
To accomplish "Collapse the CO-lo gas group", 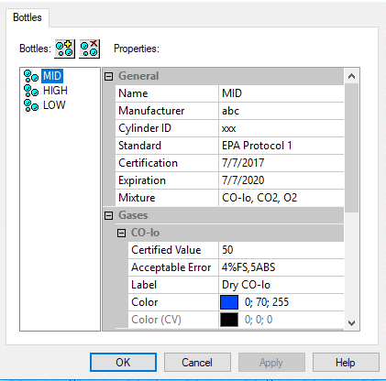I will pos(121,233).
